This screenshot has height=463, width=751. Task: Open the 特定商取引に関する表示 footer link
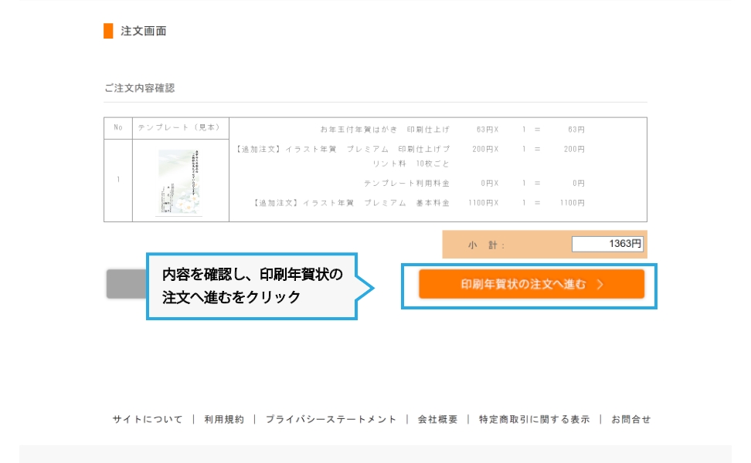[534, 420]
